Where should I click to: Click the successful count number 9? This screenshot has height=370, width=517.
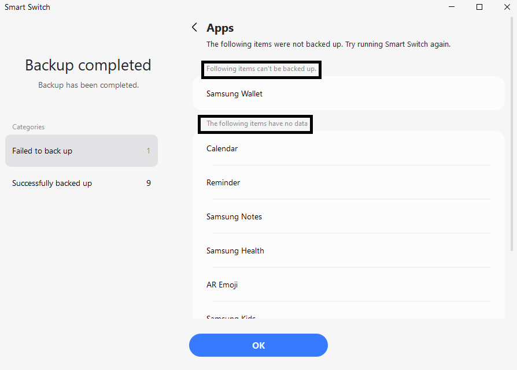[149, 183]
